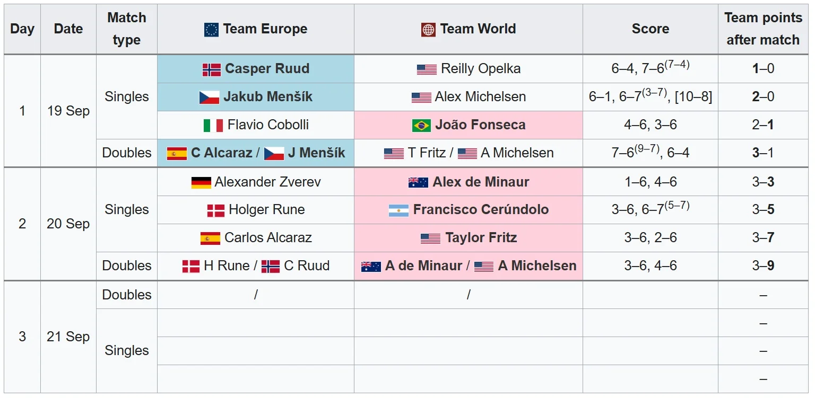Click the Team World header text
Screen dimensions: 815x398
point(478,29)
